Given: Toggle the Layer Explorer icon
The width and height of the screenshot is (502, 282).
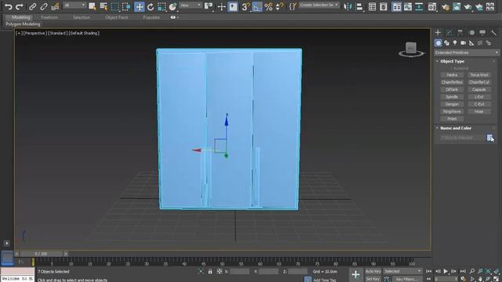Looking at the screenshot, I should [384, 6].
